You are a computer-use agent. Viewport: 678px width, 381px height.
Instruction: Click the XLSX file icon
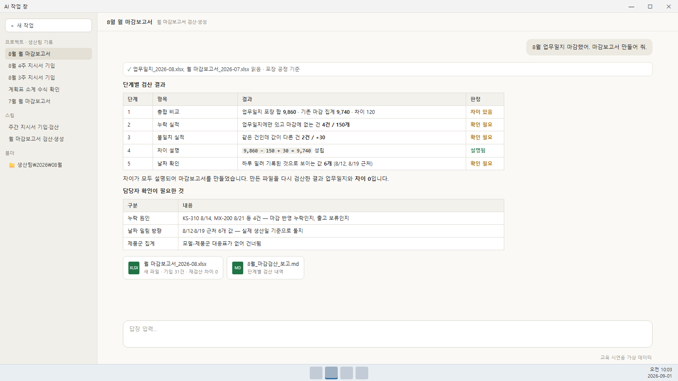point(134,268)
